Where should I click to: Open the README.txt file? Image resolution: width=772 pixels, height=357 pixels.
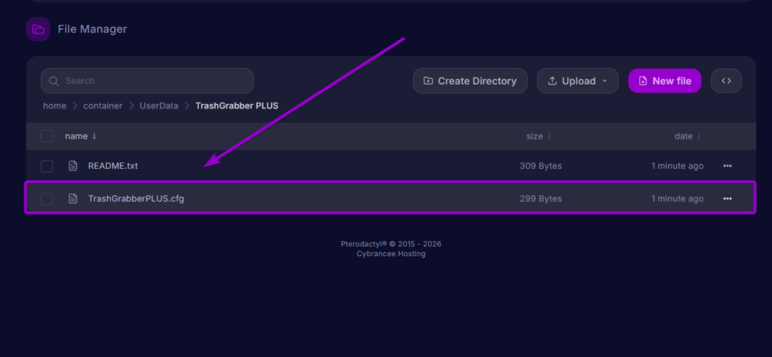(x=113, y=166)
